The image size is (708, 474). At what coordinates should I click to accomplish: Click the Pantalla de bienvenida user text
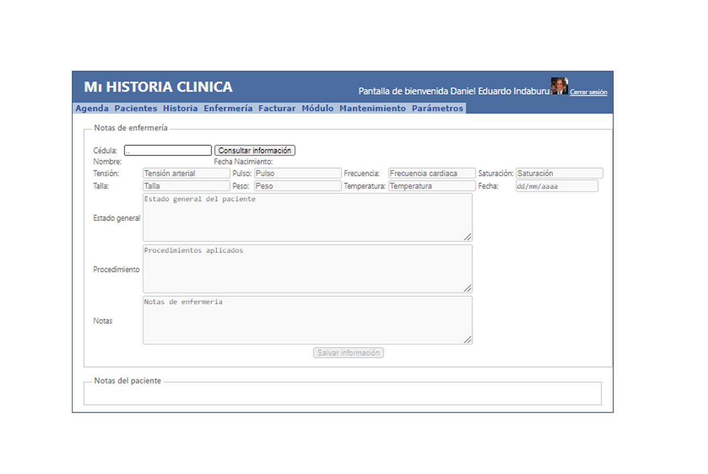click(454, 91)
